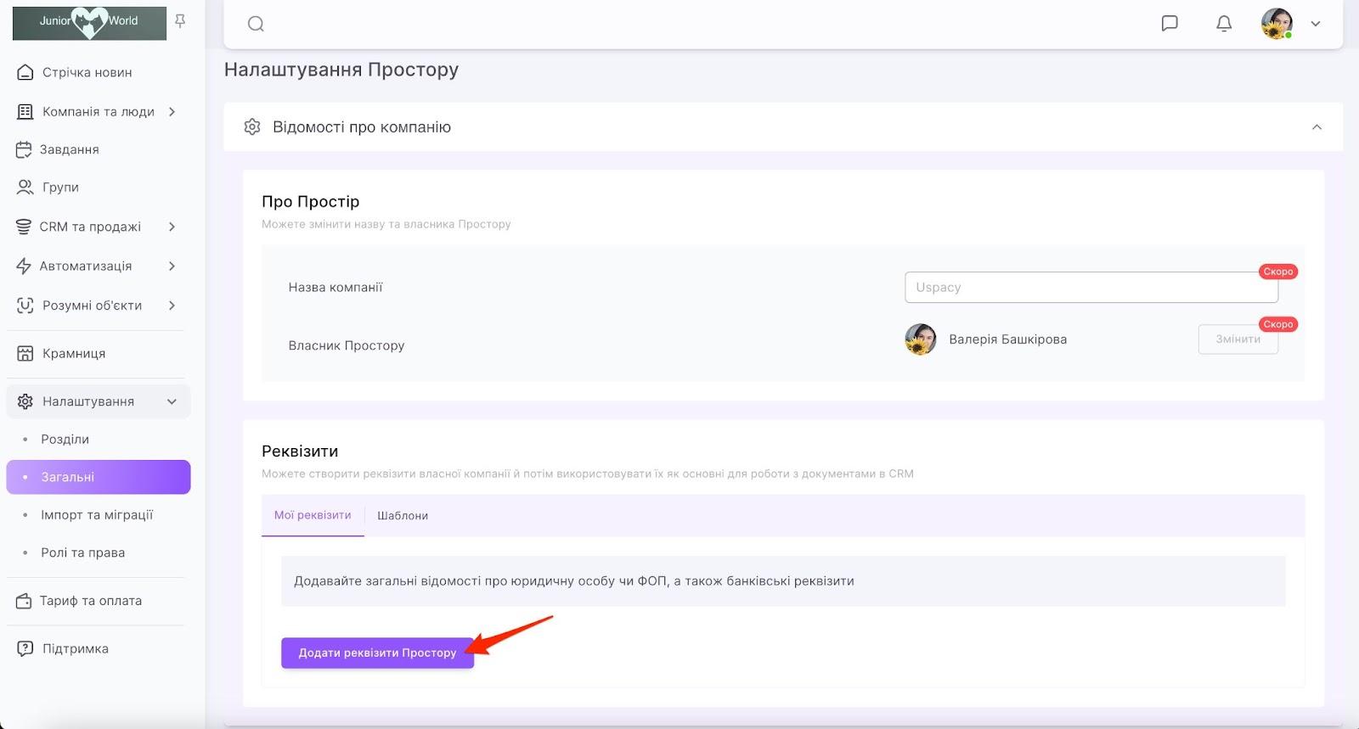Open Підтримка support page

[x=76, y=649]
